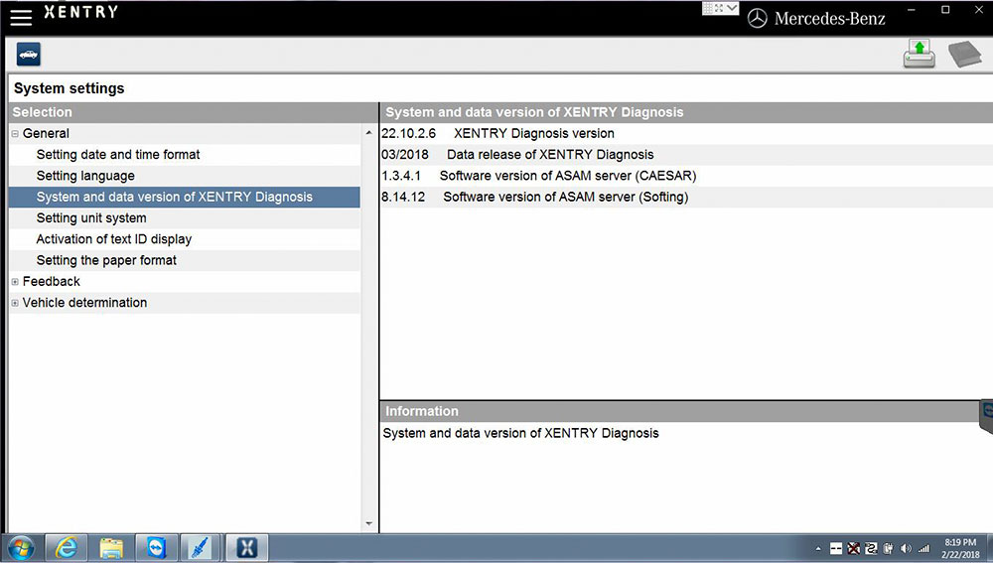Image resolution: width=993 pixels, height=563 pixels.
Task: Click the network signal tray icon
Action: tap(923, 548)
